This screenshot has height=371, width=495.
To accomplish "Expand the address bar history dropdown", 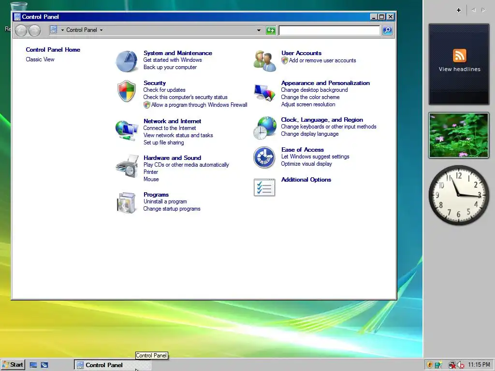I will click(x=259, y=30).
